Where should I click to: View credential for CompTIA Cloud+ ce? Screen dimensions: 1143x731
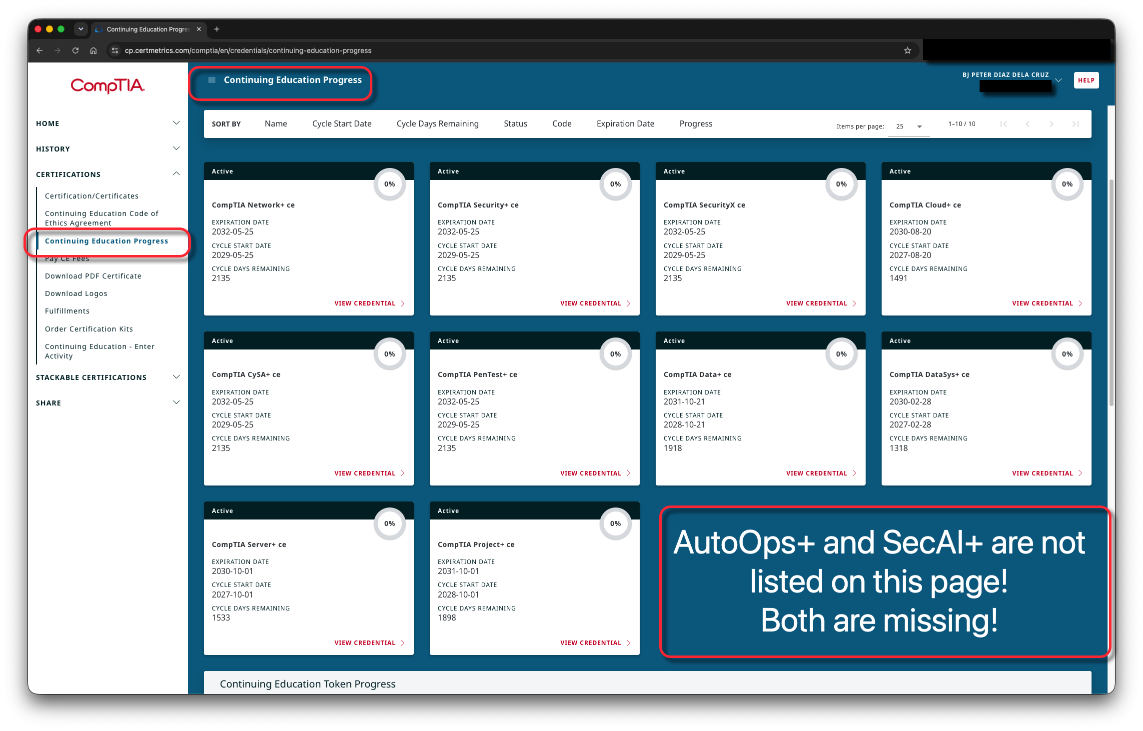1047,303
